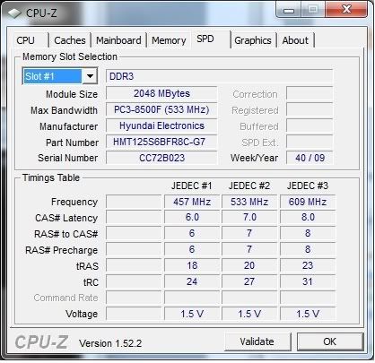This screenshot has height=363, width=375.
Task: Go to the About tab
Action: click(x=295, y=40)
